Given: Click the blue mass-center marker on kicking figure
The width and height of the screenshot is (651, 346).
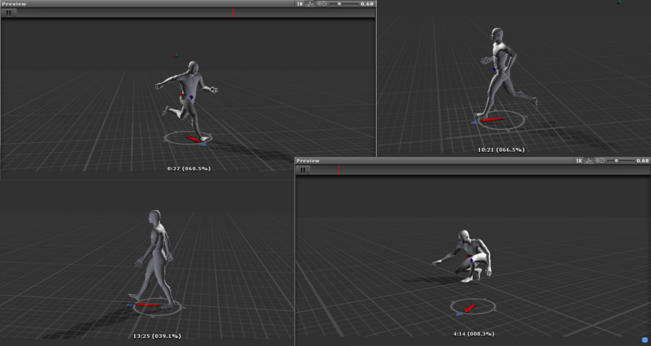Looking at the screenshot, I should pyautogui.click(x=191, y=97).
